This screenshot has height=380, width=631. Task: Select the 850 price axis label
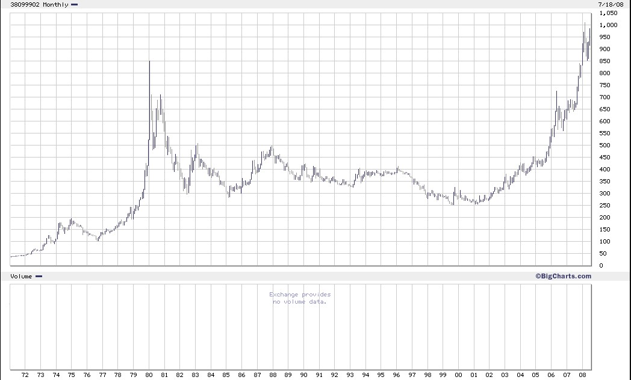pyautogui.click(x=603, y=61)
